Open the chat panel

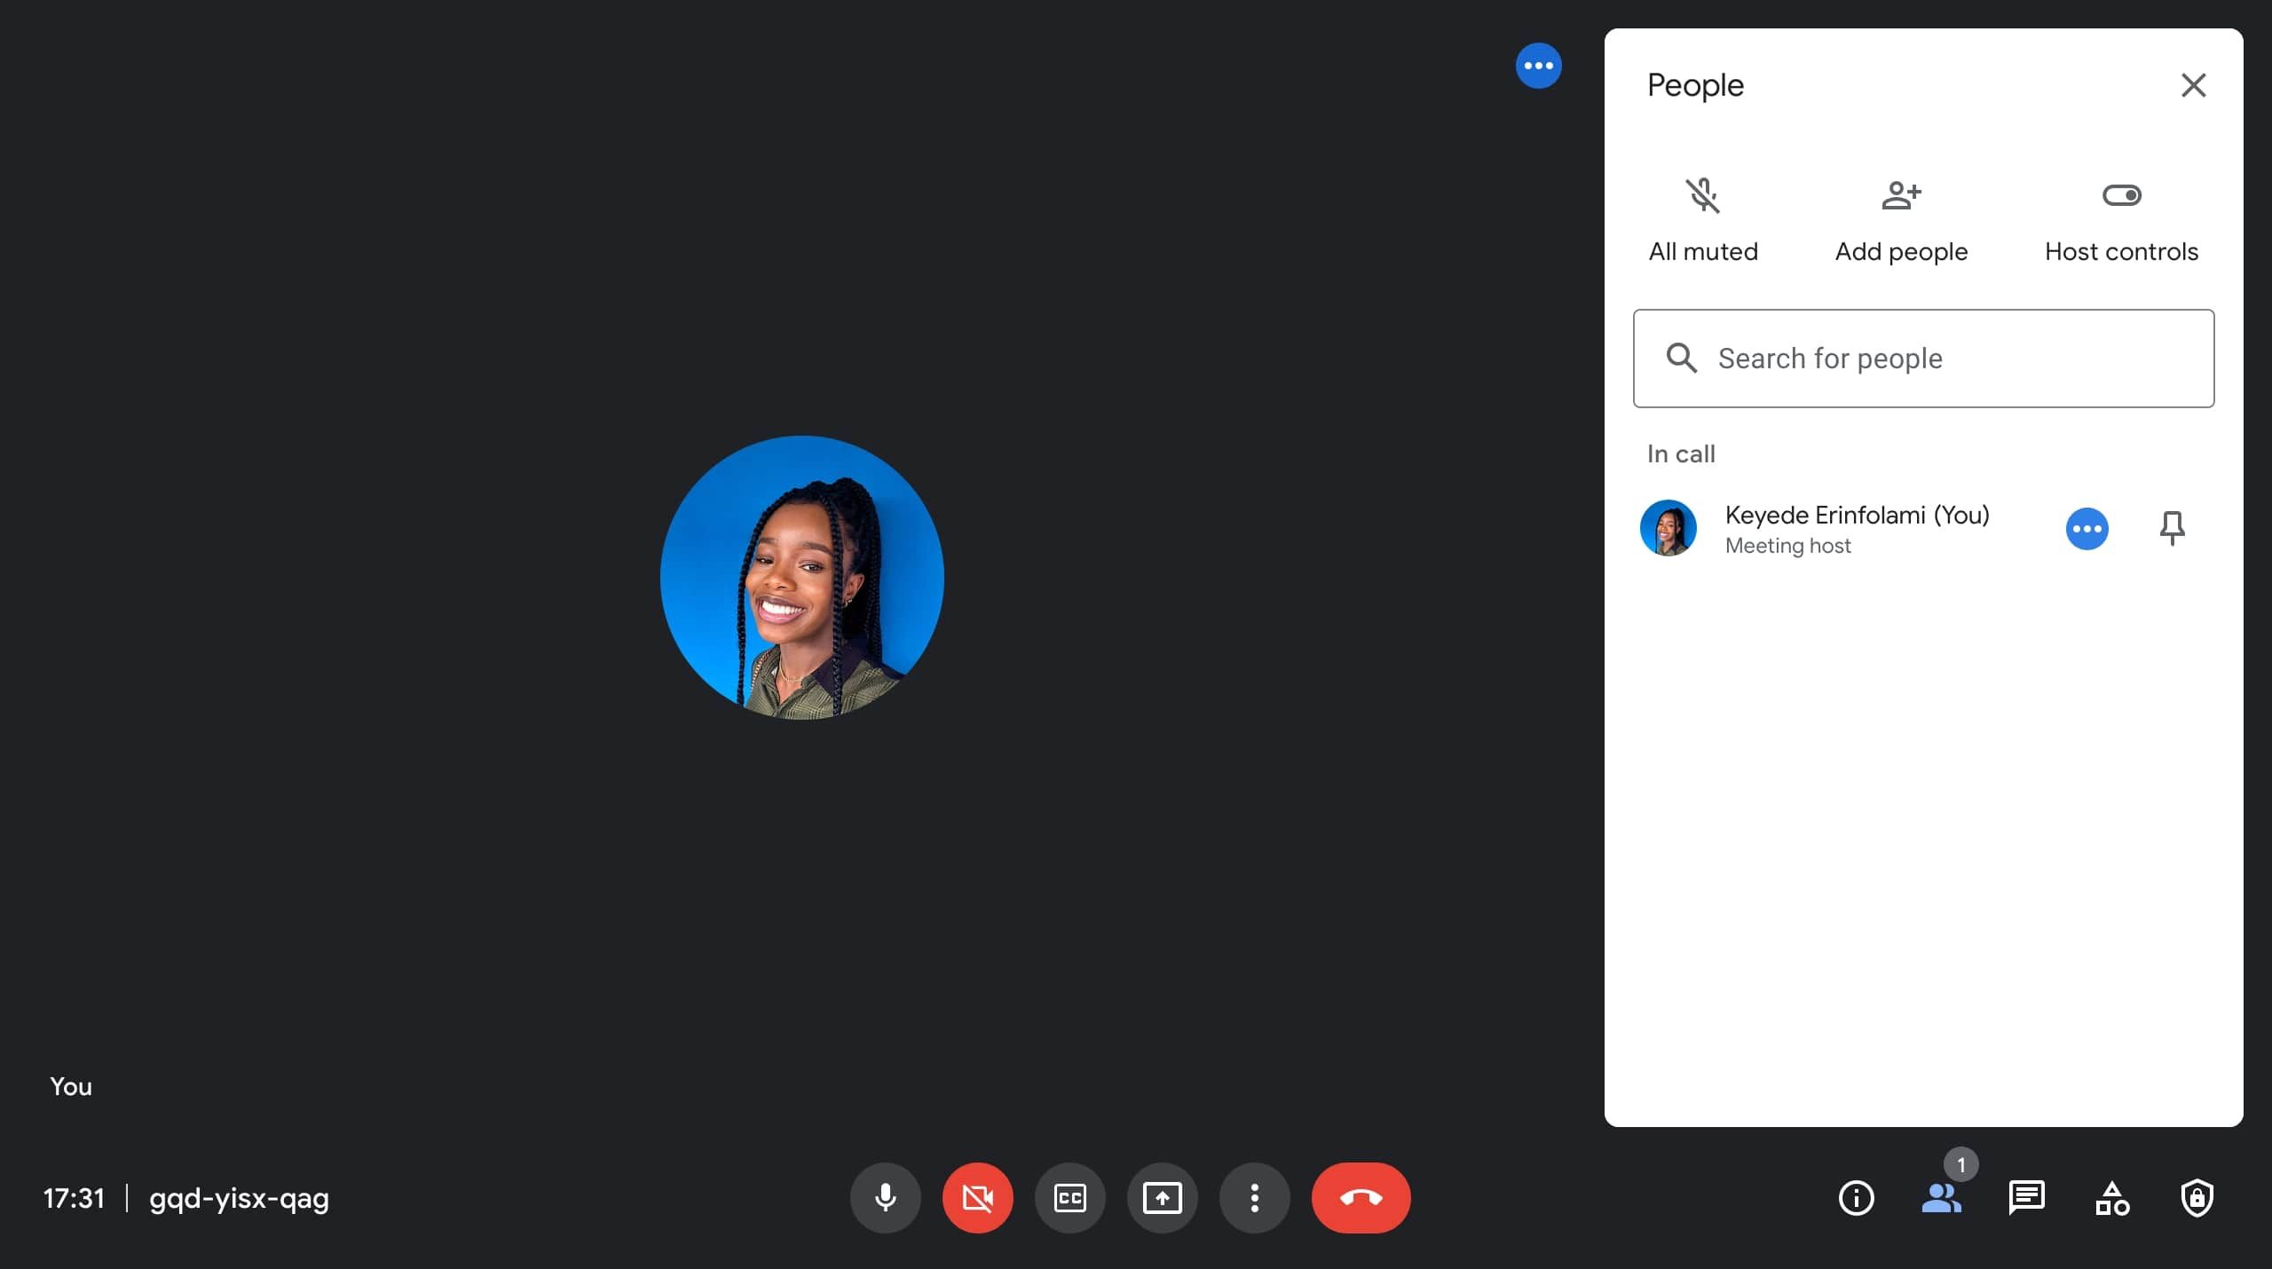2027,1199
